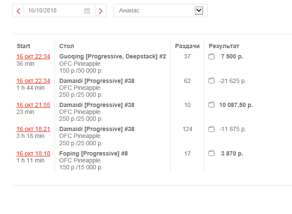Click wallet icon next to 3 870 р.
This screenshot has width=292, height=214.
(x=211, y=153)
